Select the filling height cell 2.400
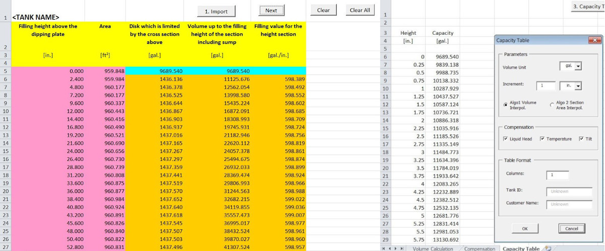The image size is (605, 251). [48, 79]
